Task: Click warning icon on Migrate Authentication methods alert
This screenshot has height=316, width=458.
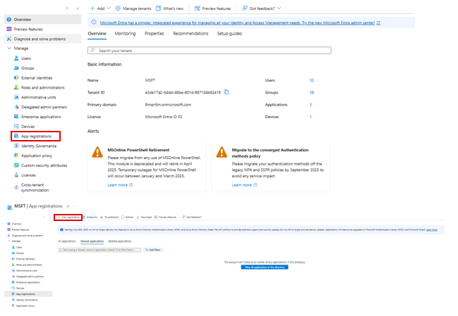Action: [222, 152]
